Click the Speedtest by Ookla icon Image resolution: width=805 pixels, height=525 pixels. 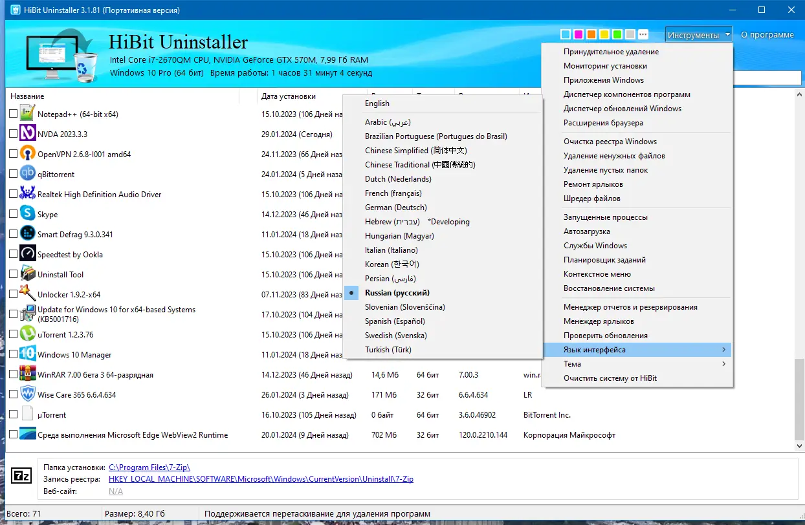tap(27, 254)
